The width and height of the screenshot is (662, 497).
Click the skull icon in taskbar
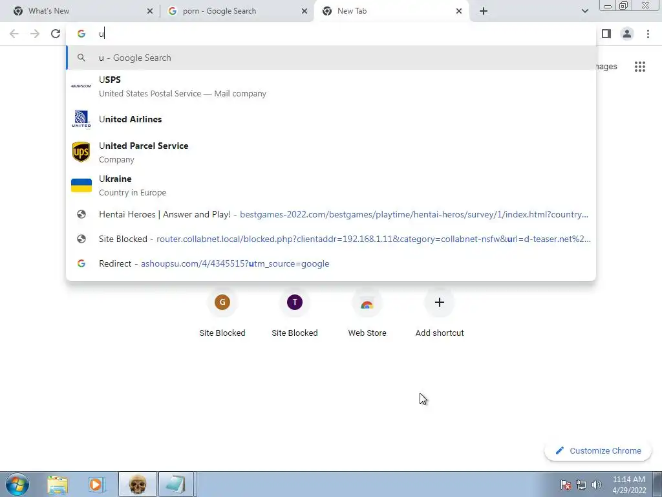[138, 485]
